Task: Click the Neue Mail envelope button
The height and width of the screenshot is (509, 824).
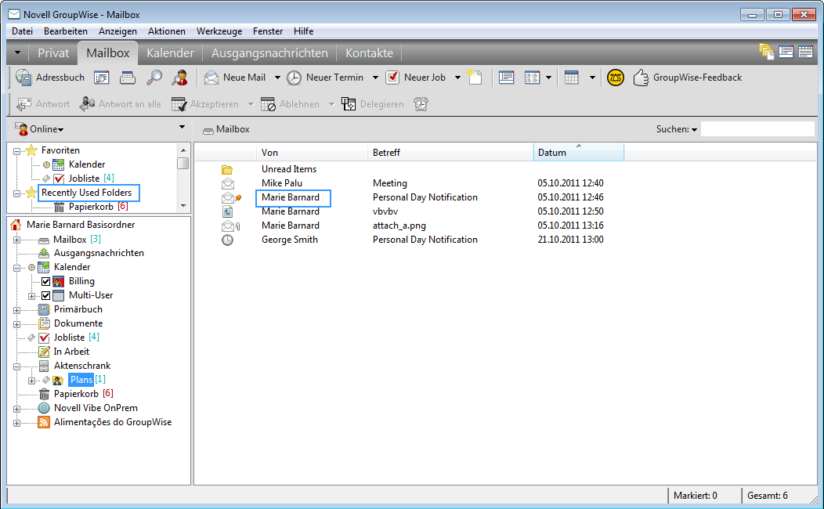Action: [235, 78]
